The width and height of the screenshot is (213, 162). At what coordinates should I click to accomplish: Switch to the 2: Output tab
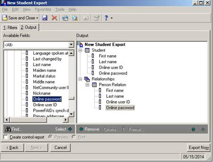pos(29,27)
